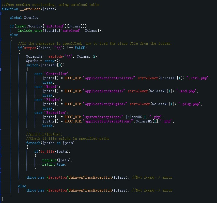Click the explode function call
217x203 pixels.
55,56
